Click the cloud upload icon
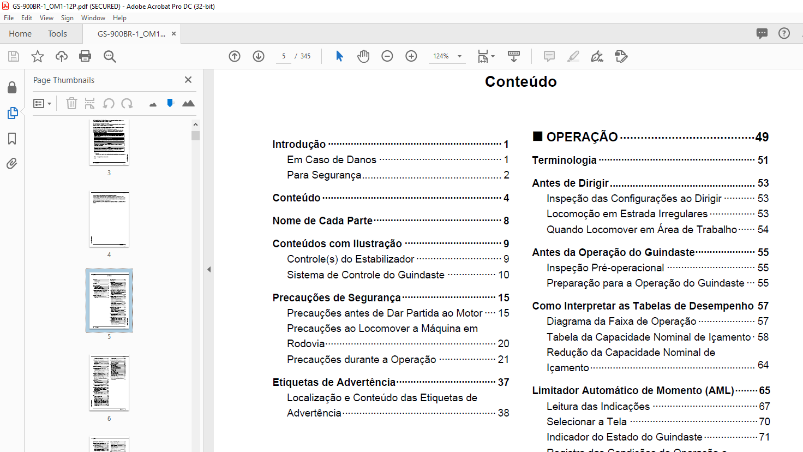 tap(62, 56)
